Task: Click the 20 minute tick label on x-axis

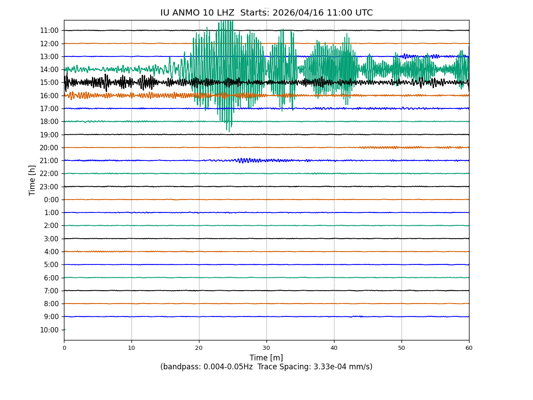Action: point(199,348)
